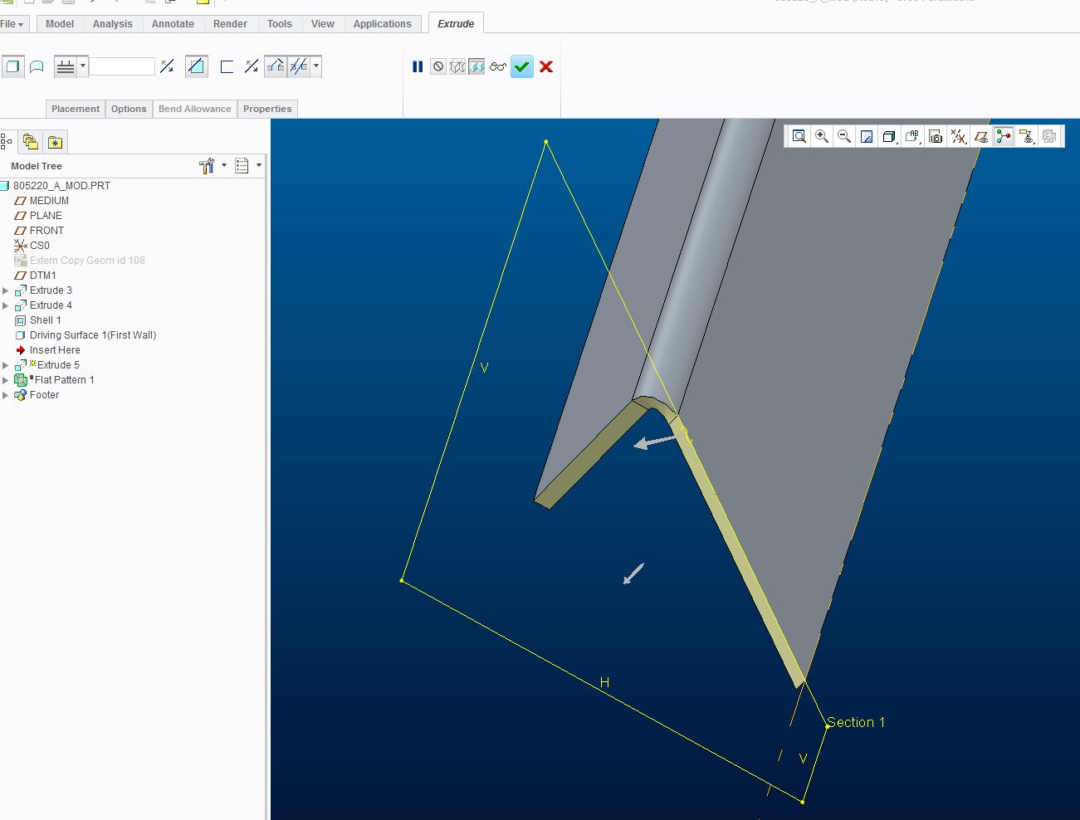Select the Model Tree navigator tab icon
This screenshot has width=1080, height=820.
pyautogui.click(x=7, y=142)
